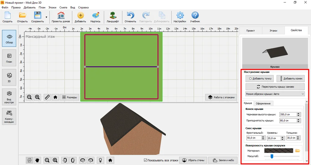The image size is (311, 165).
Task: Toggle the light bulb lighting icon
Action: [x=100, y=160]
